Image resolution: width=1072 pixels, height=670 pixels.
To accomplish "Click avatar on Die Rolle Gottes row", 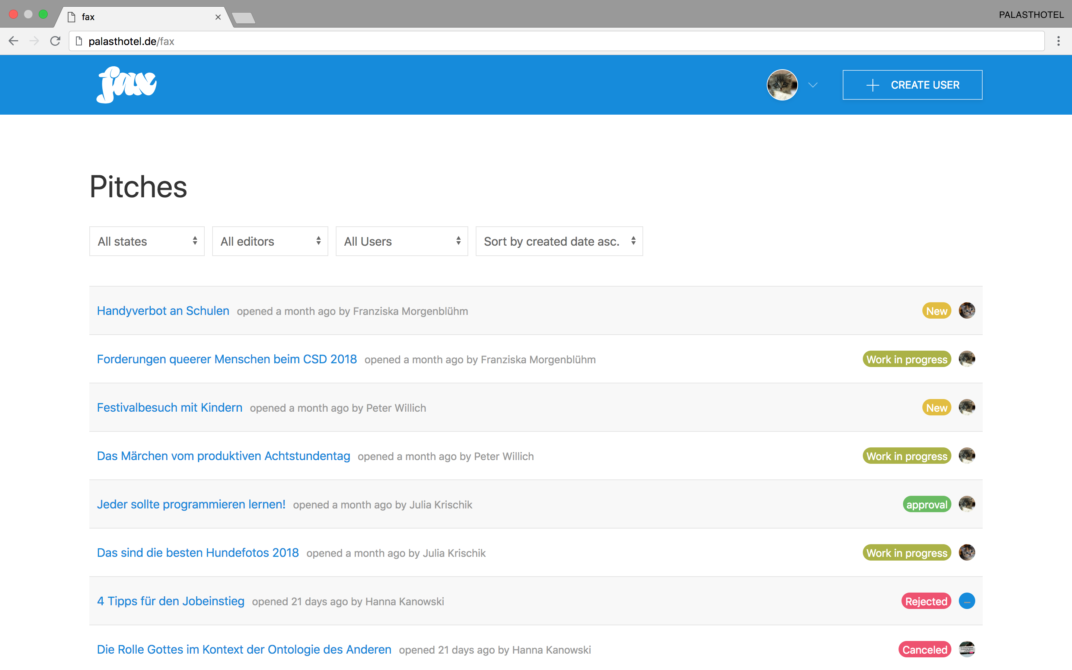I will [967, 649].
